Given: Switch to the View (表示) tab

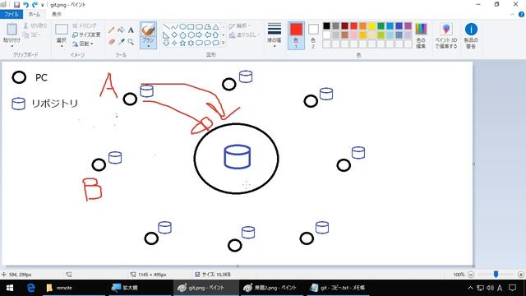Looking at the screenshot, I should click(x=57, y=14).
